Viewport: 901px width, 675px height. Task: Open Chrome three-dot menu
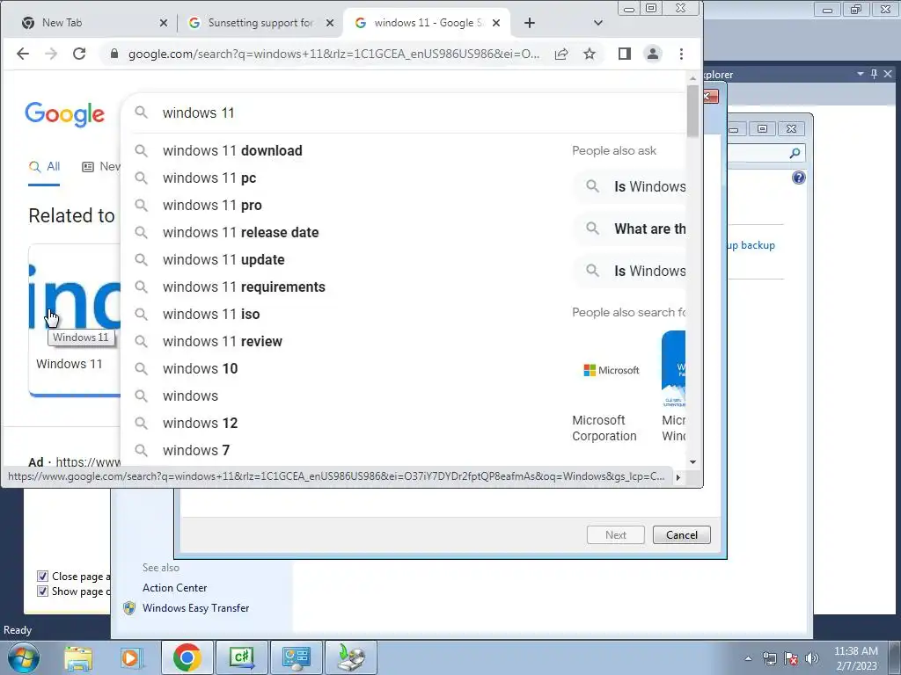tap(682, 54)
